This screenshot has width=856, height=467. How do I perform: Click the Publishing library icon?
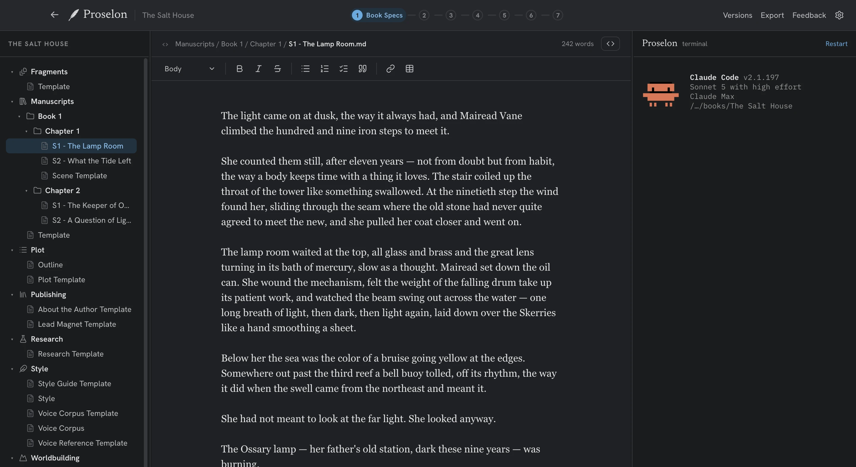click(x=23, y=295)
